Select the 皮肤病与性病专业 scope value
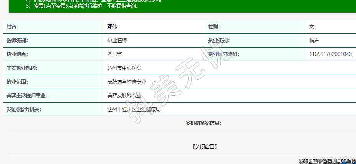The image size is (356, 164). [x=127, y=82]
